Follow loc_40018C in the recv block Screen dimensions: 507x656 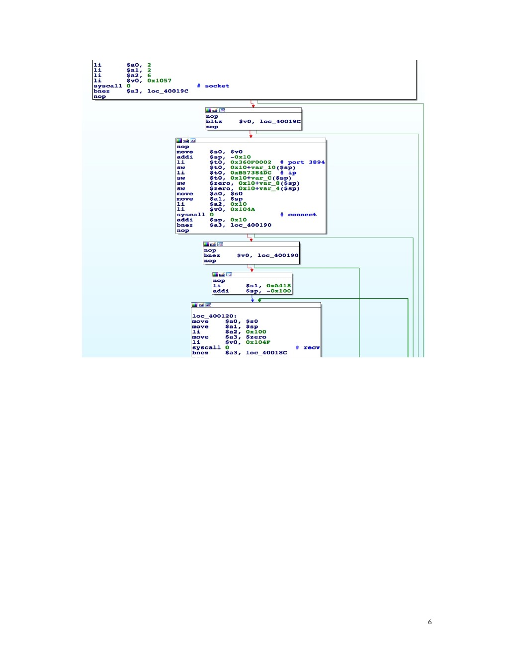coord(266,353)
